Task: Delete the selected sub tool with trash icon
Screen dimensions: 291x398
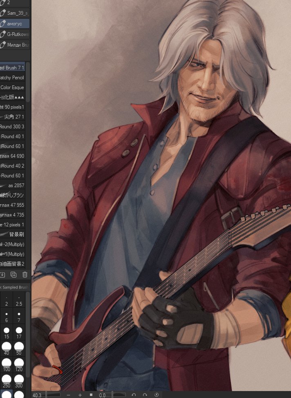Action: click(25, 274)
